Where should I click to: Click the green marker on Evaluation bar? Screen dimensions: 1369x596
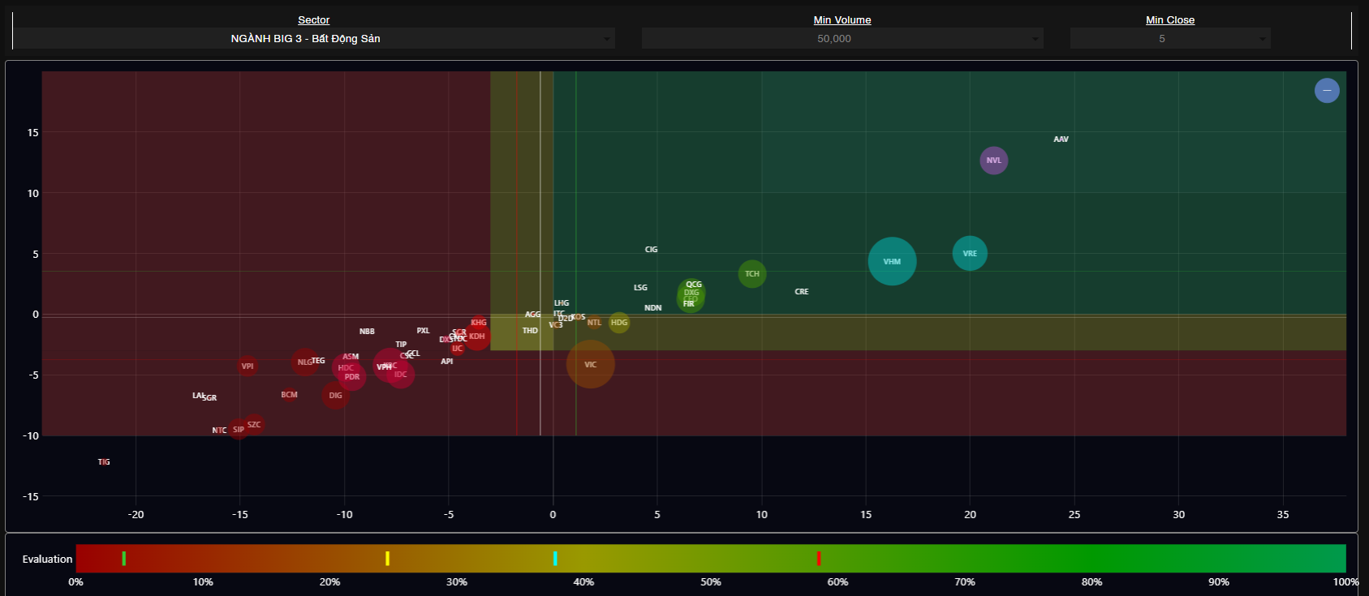pos(123,558)
